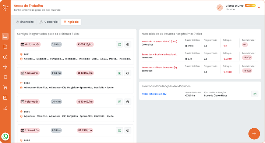Open the document icon in sidebar

[5, 47]
